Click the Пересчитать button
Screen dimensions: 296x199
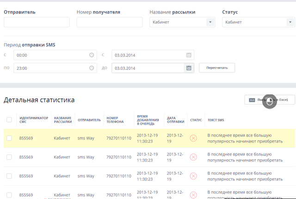coord(217,68)
